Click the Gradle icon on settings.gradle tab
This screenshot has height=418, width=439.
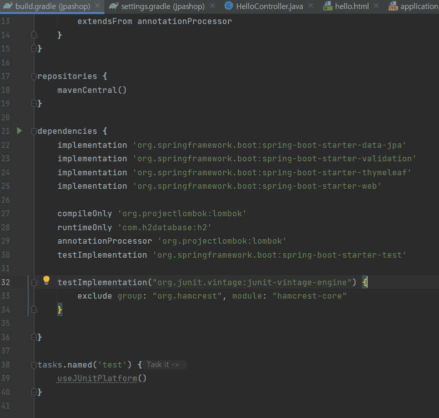(113, 5)
